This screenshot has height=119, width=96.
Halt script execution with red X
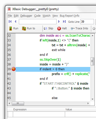[x=62, y=29]
